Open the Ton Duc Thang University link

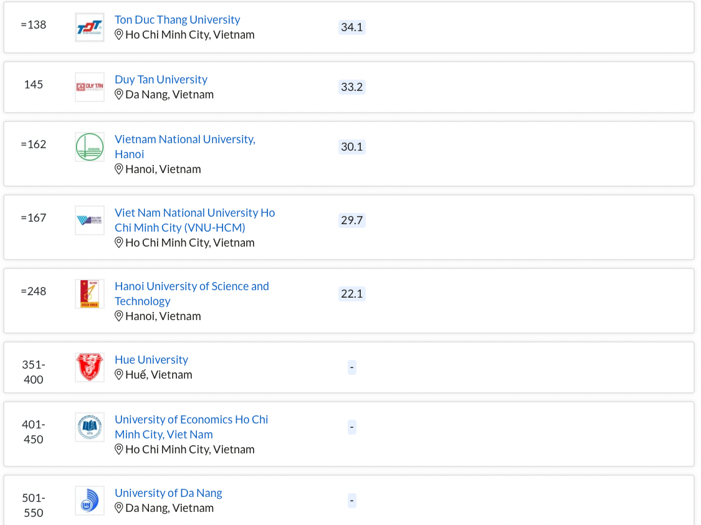[x=177, y=20]
